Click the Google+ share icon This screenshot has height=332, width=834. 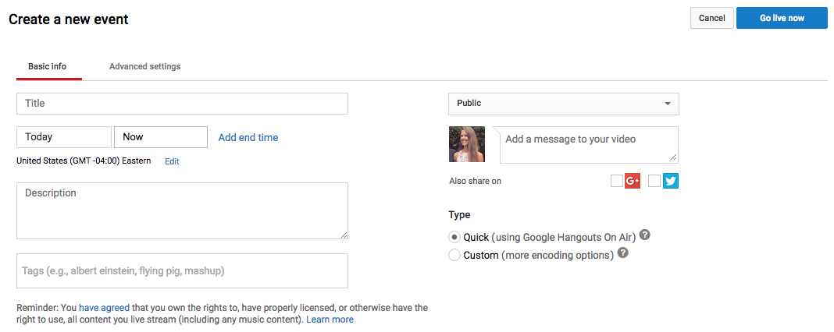[x=633, y=181]
